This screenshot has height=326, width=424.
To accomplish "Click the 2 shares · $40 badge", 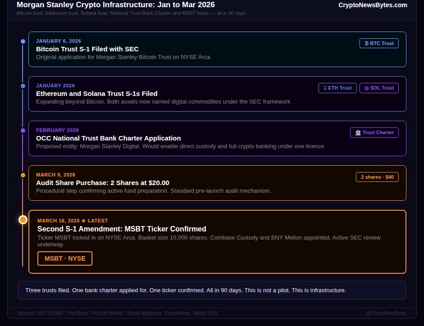I will pos(377,177).
